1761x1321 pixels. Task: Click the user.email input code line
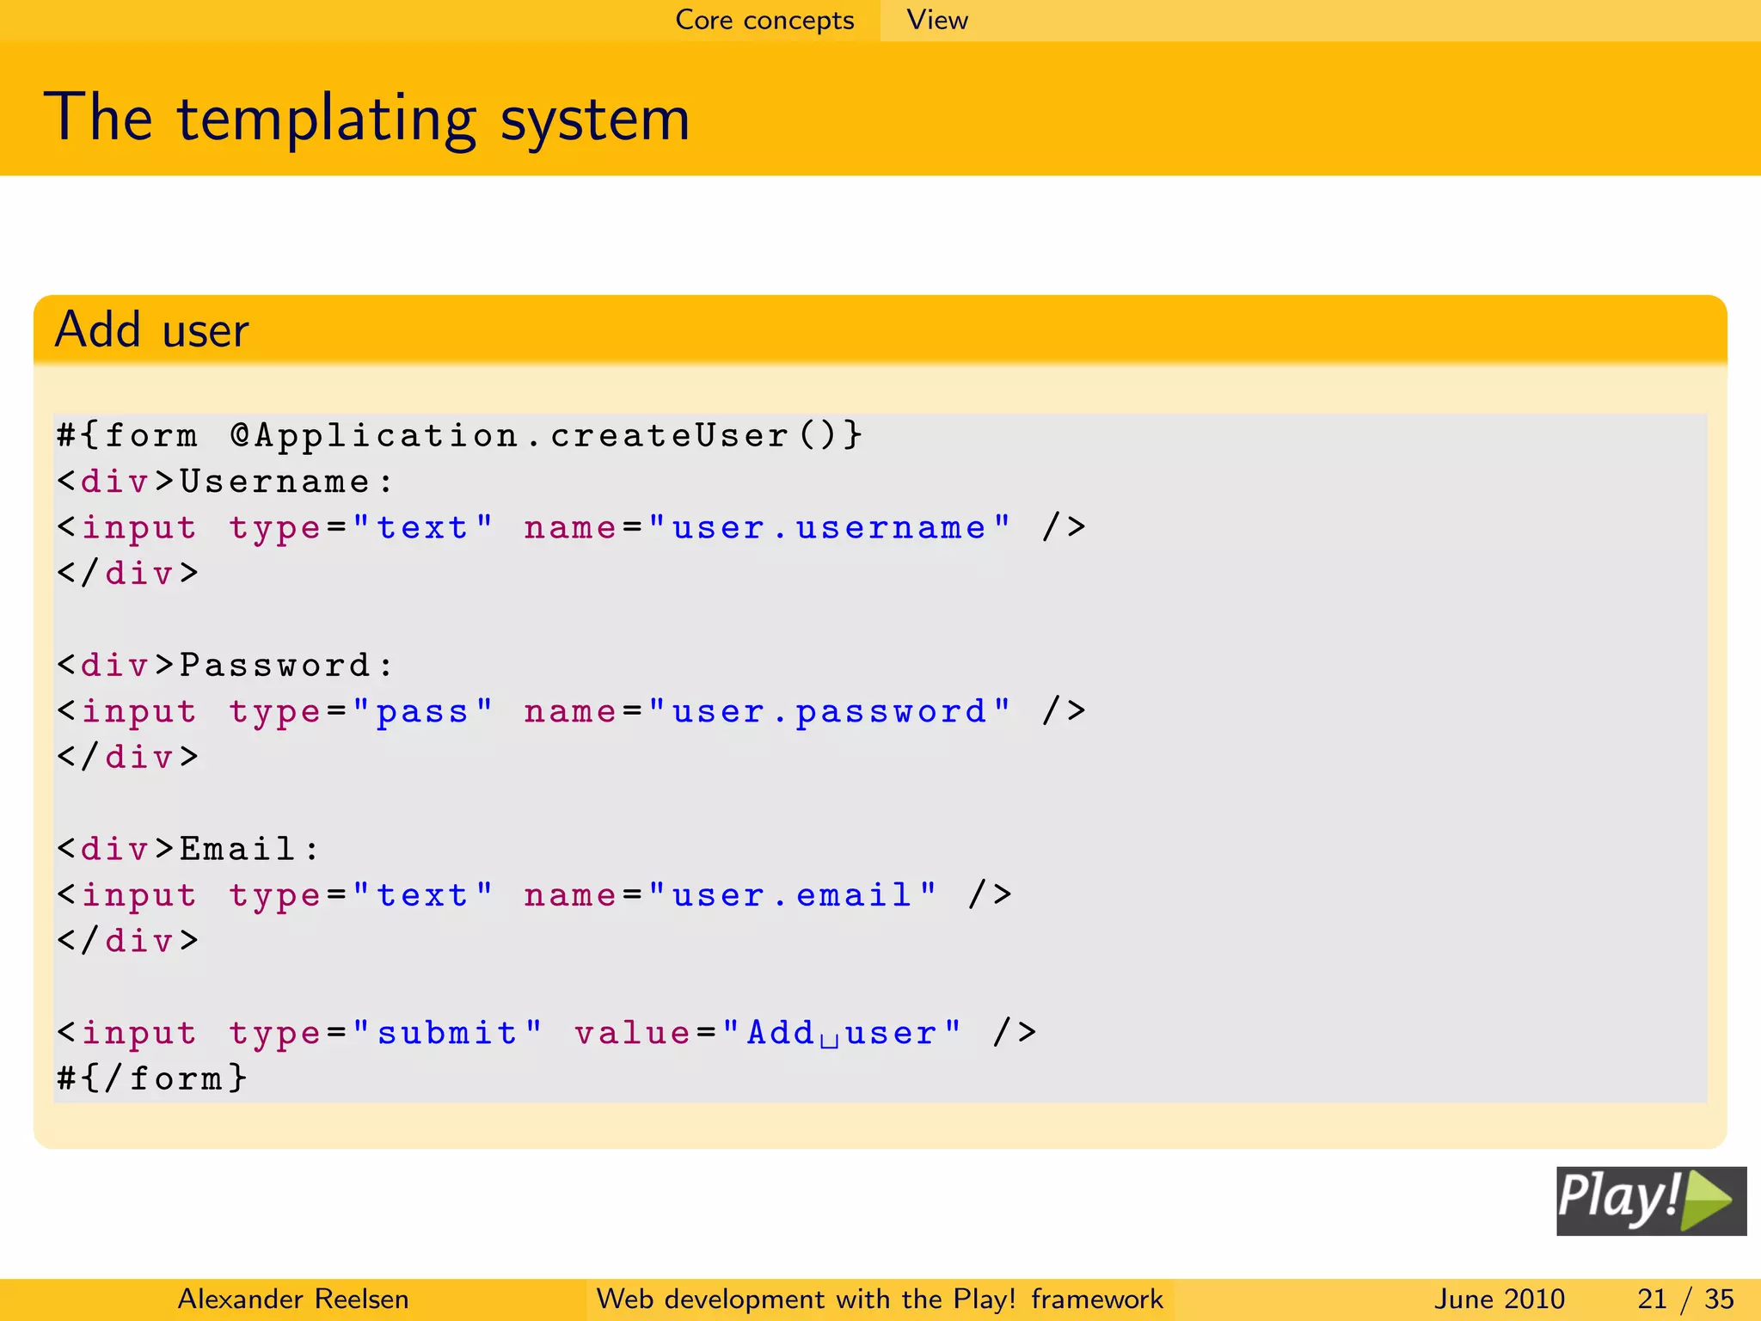point(533,895)
